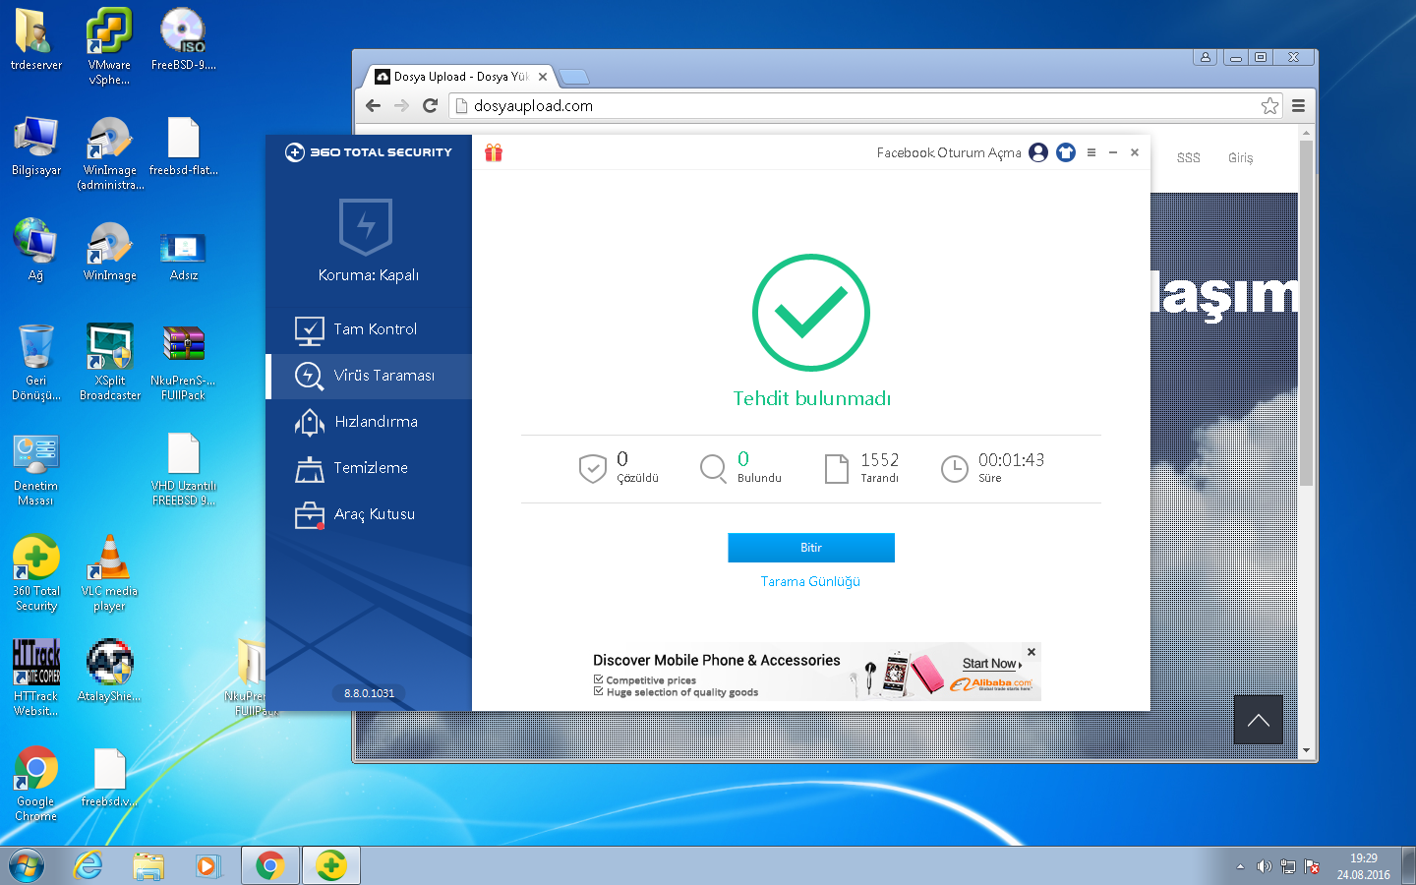This screenshot has width=1416, height=885.
Task: Open a new Chrome tab
Action: (574, 77)
